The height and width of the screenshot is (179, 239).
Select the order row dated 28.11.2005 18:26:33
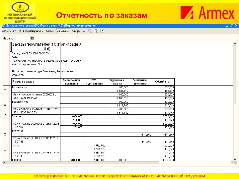36,111
